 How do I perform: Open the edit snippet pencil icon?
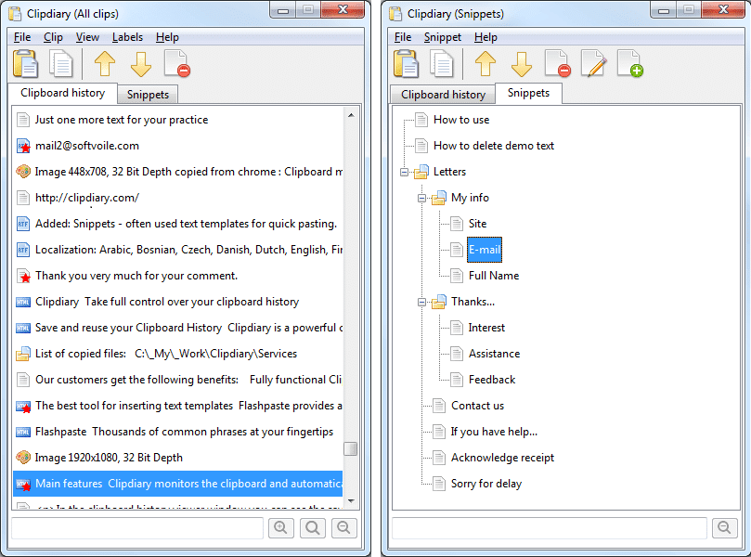point(594,63)
